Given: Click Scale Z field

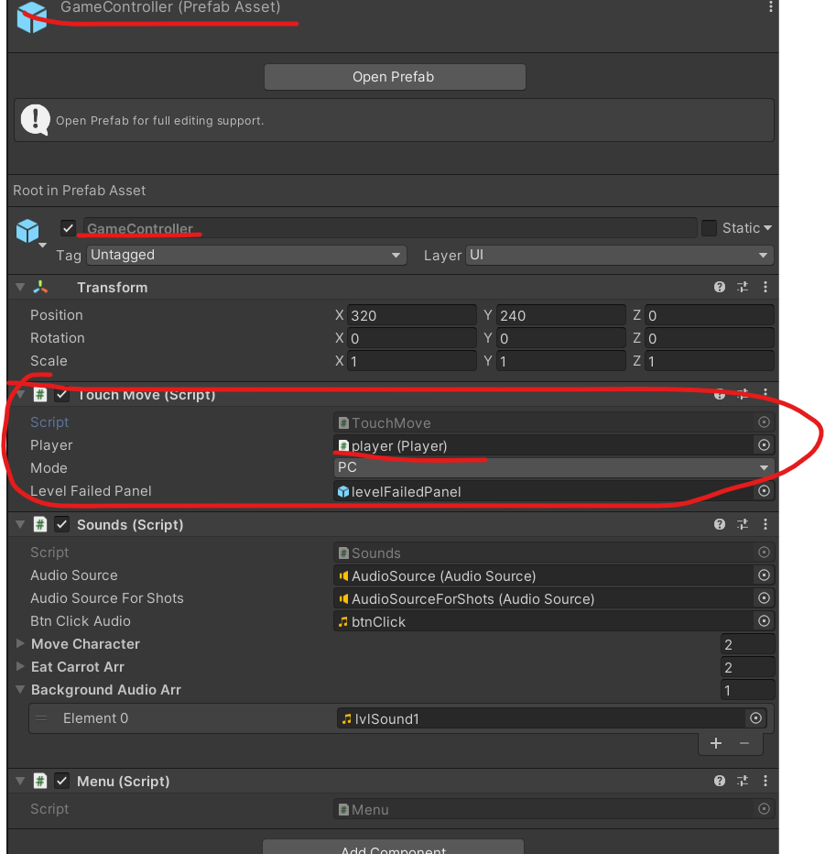Looking at the screenshot, I should click(x=709, y=361).
